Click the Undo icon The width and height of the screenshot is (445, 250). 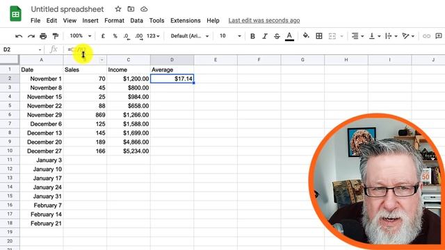pyautogui.click(x=19, y=36)
